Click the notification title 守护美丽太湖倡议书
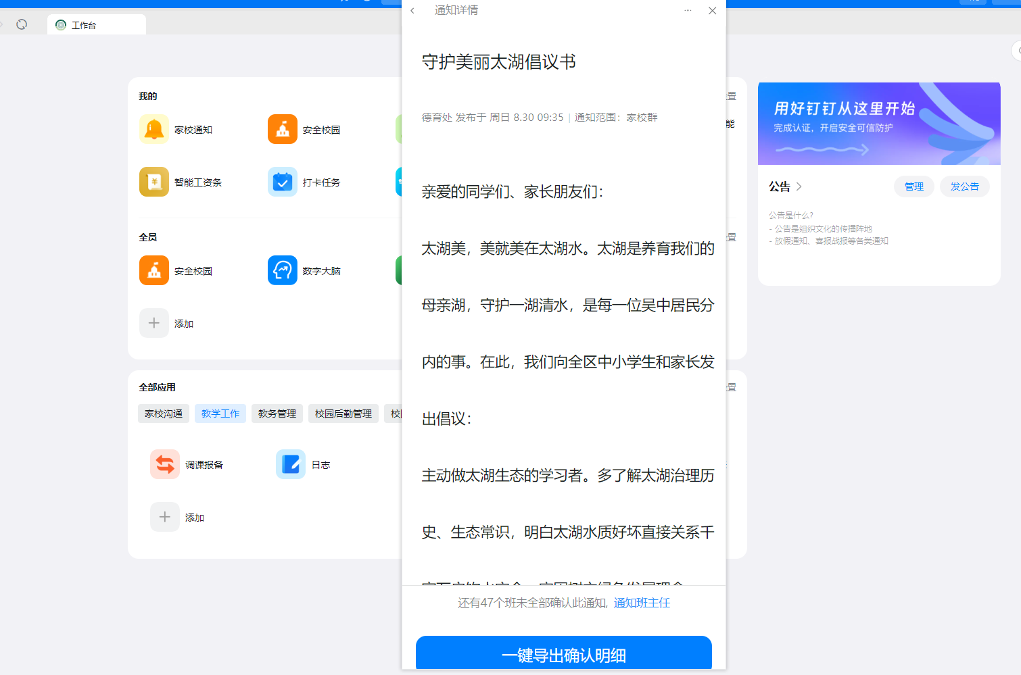Screen dimensions: 1021x675 tap(499, 62)
